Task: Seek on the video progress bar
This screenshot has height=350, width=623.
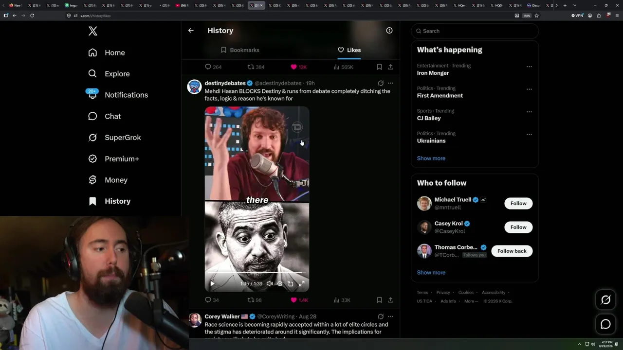Action: 257,273
